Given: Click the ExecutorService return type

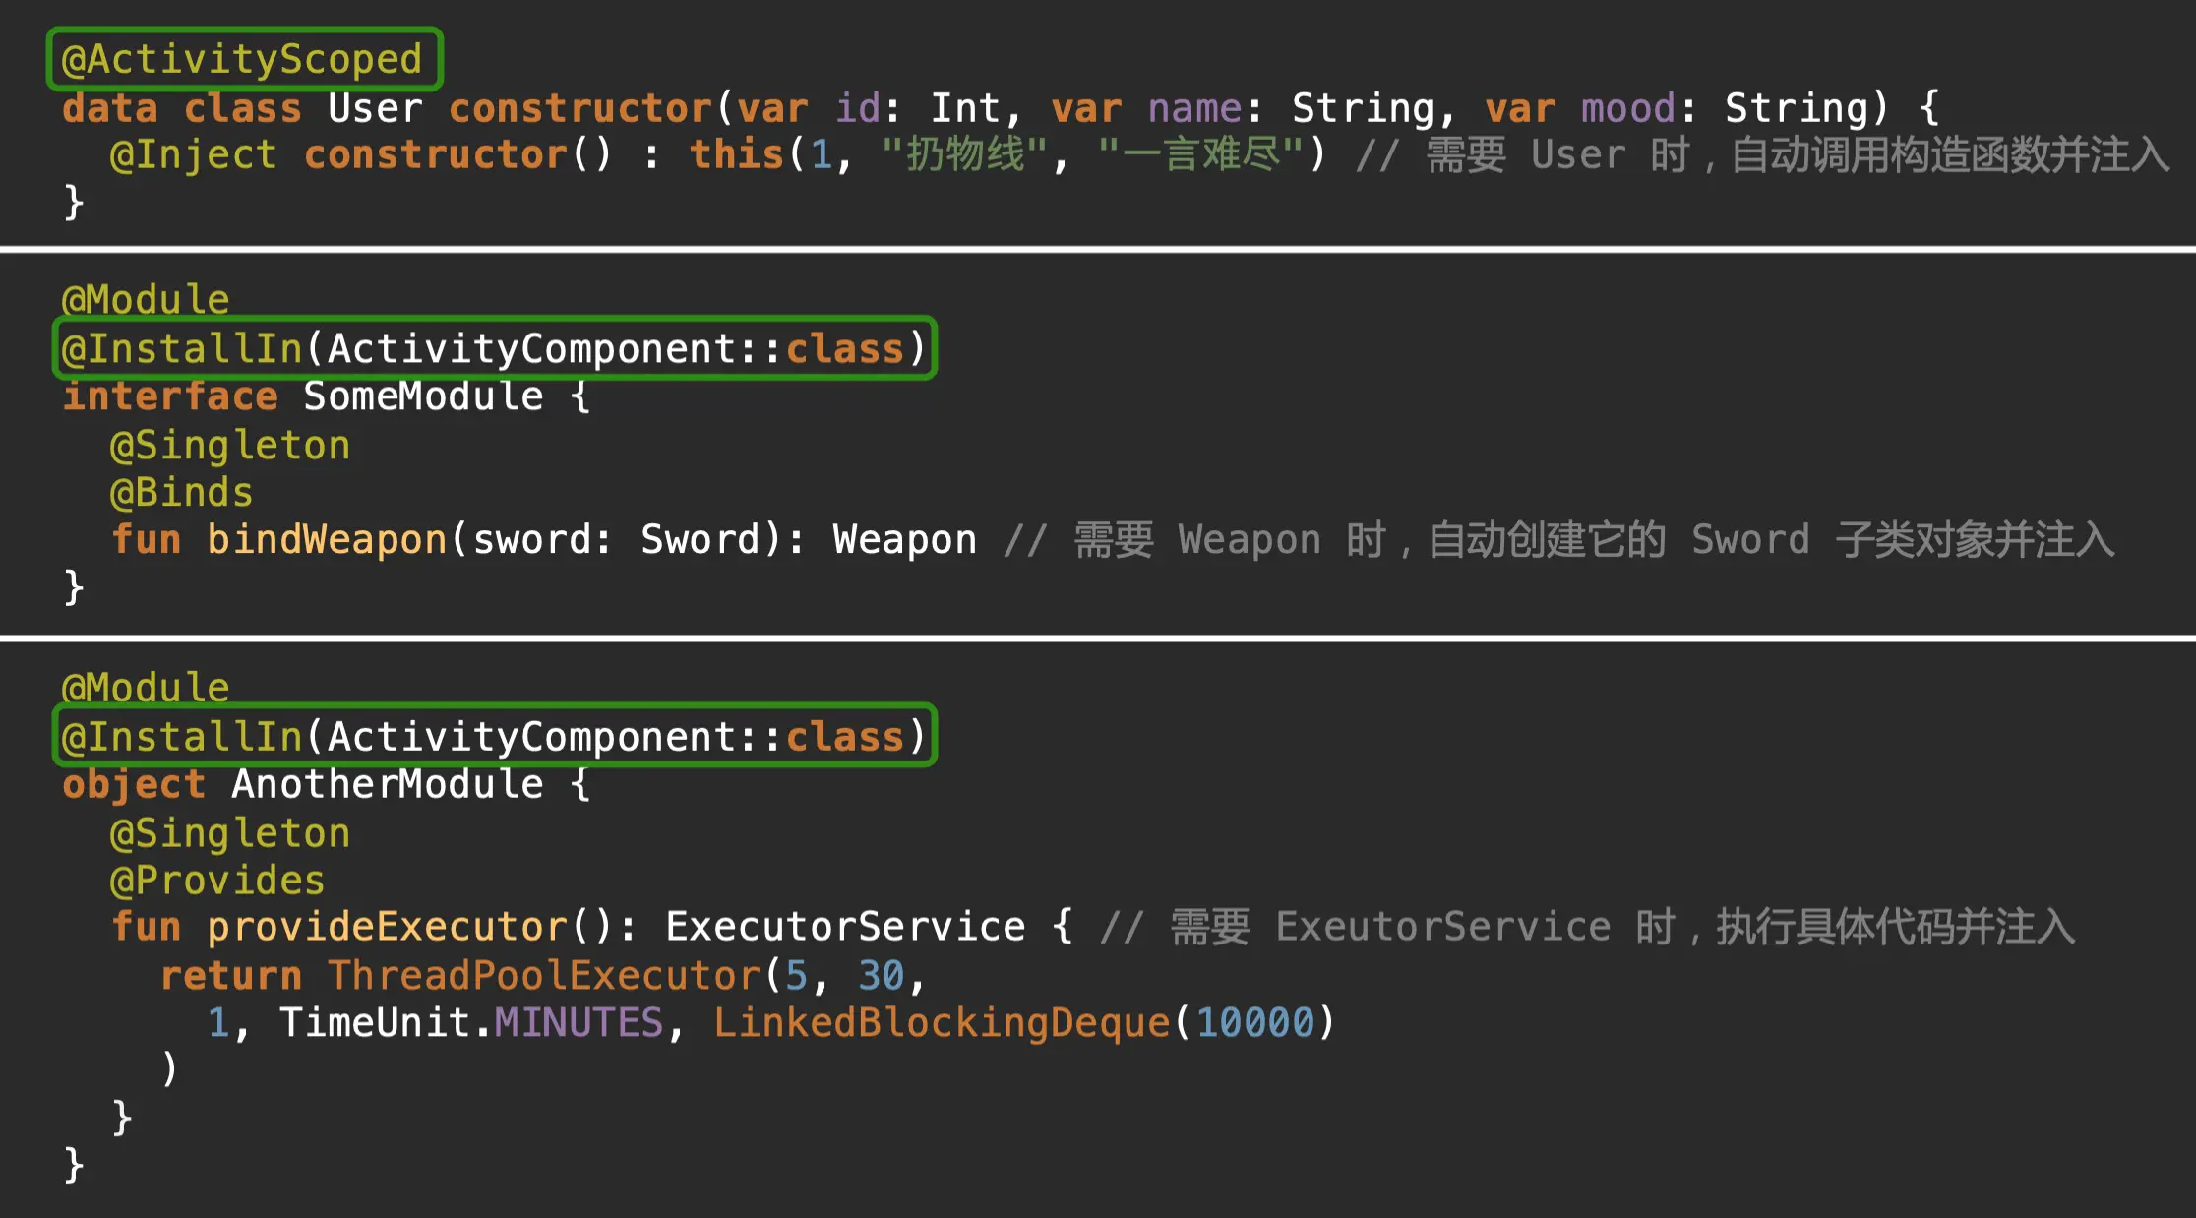Looking at the screenshot, I should (845, 927).
